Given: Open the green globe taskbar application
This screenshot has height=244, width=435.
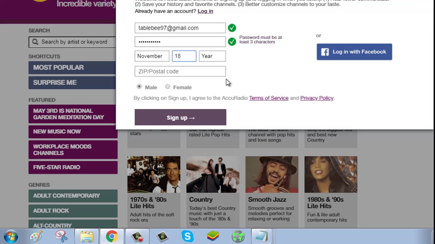Looking at the screenshot, I should point(238,236).
